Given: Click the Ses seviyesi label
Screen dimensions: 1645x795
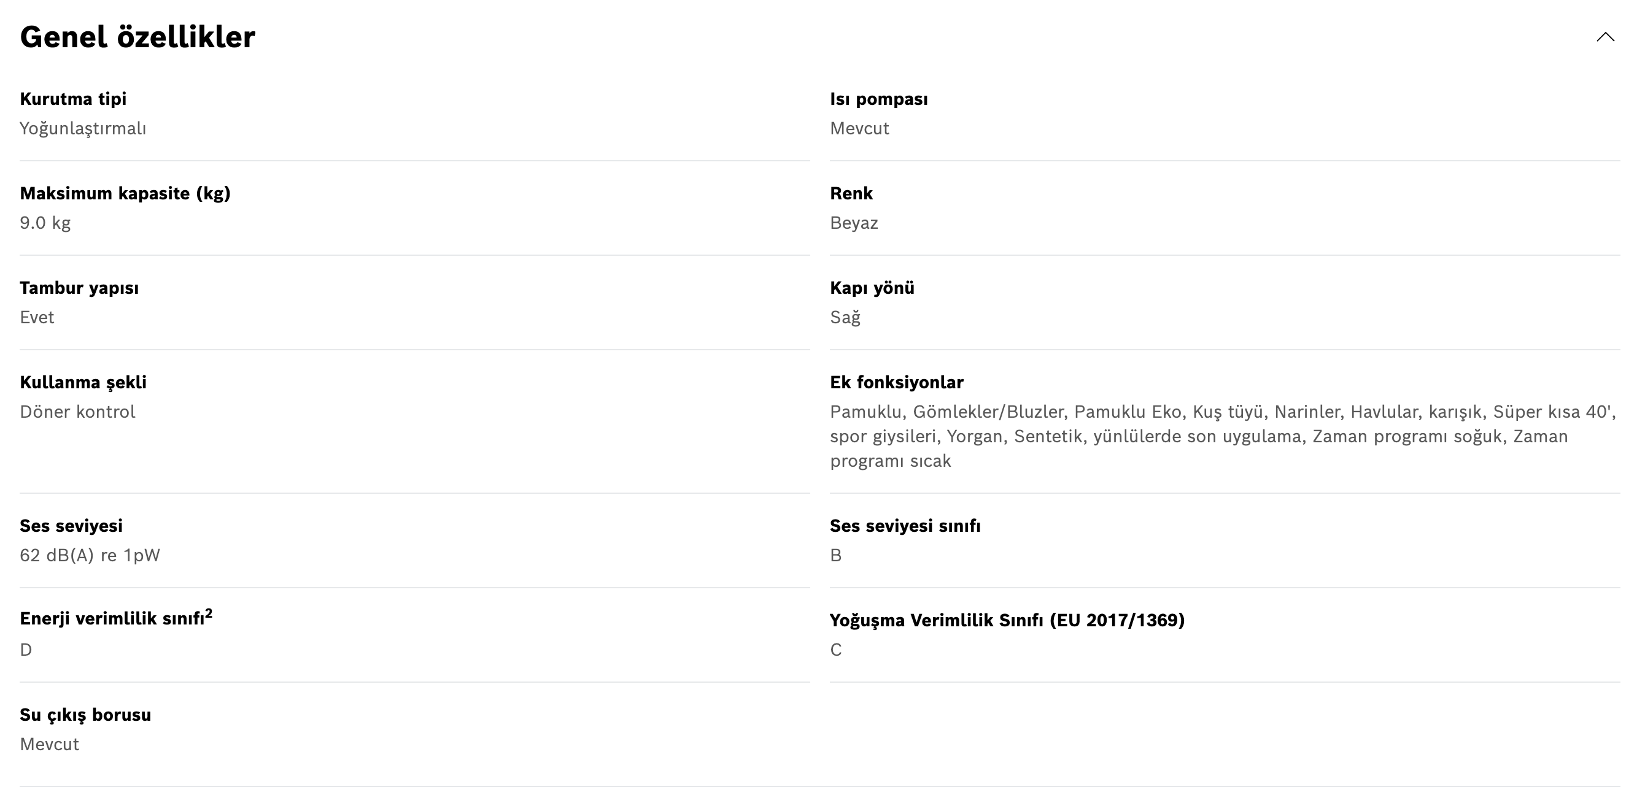Looking at the screenshot, I should click(x=71, y=526).
